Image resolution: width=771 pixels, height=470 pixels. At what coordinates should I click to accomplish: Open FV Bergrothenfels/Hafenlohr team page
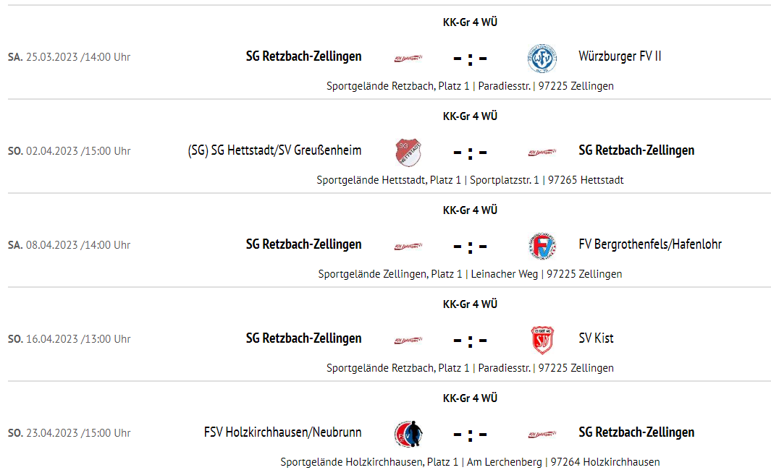pos(650,244)
